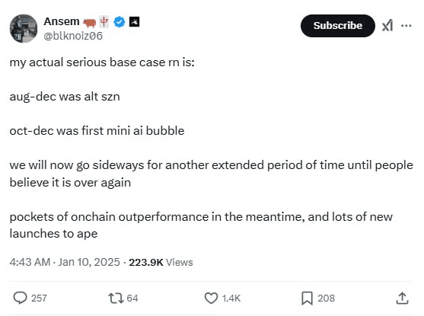Click the 64 reposts count

pos(132,298)
